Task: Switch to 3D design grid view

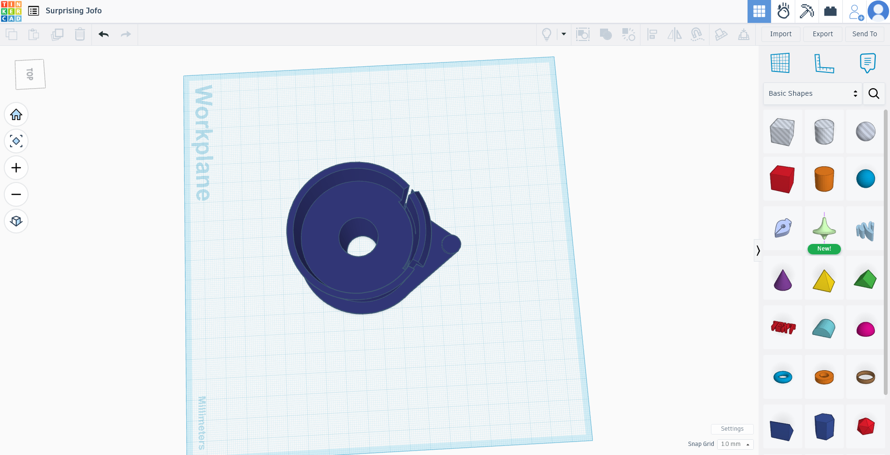Action: tap(759, 11)
